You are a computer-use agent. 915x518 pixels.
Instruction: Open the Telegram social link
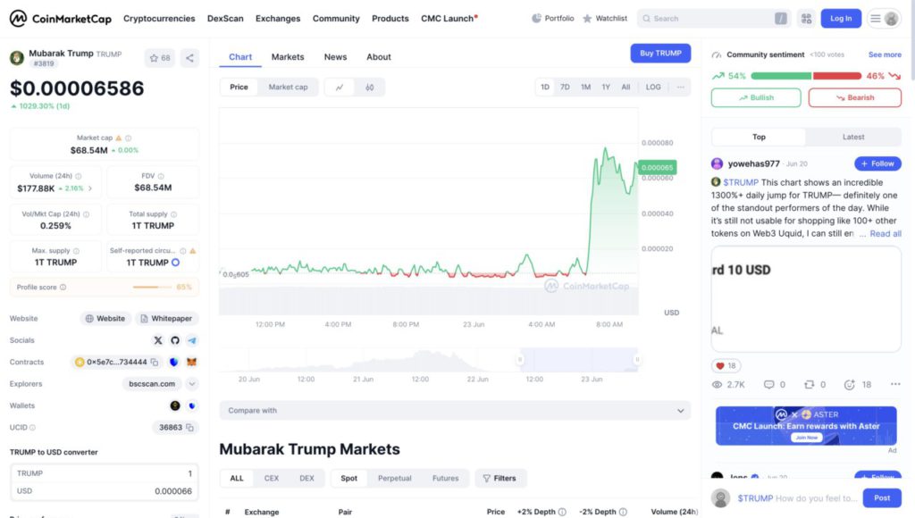pos(191,340)
